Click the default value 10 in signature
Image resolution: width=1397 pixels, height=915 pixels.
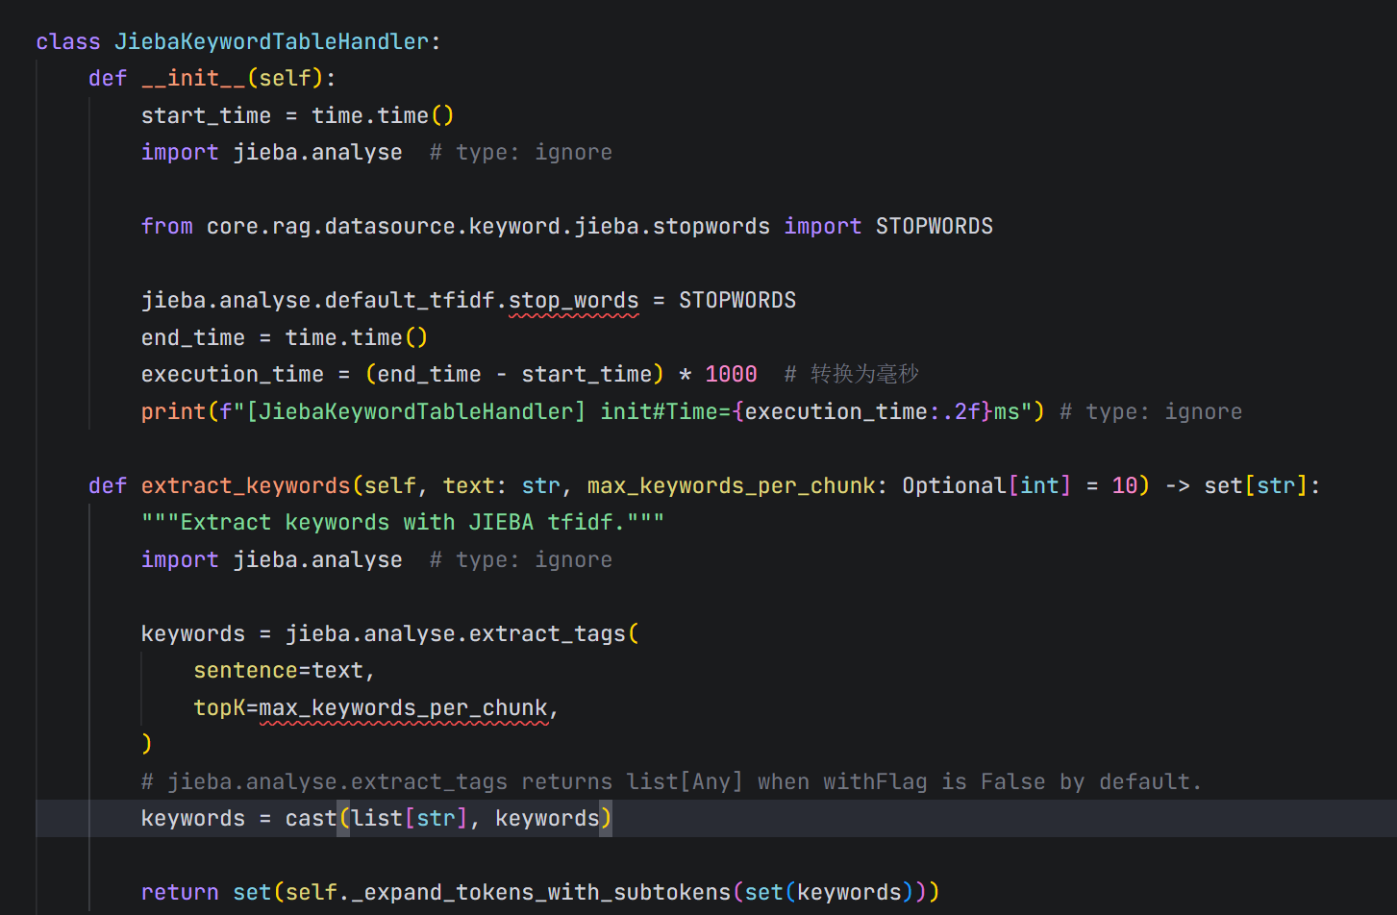tap(1125, 485)
